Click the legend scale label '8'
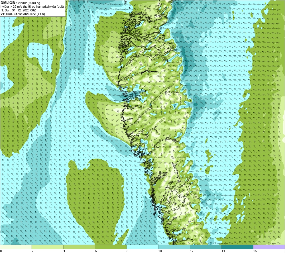Image resolution: width=285 pixels, height=253 pixels. 127,251
